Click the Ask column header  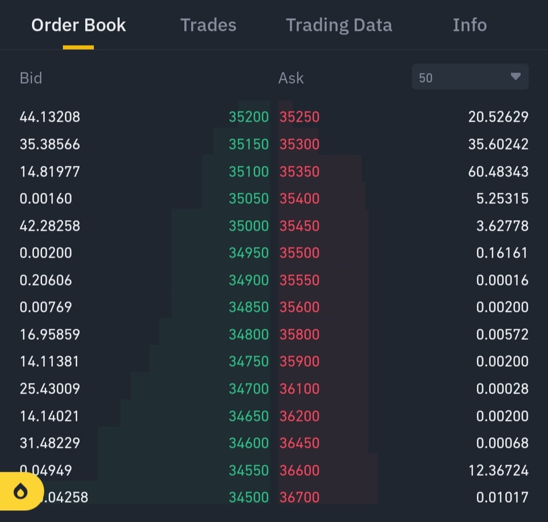291,78
